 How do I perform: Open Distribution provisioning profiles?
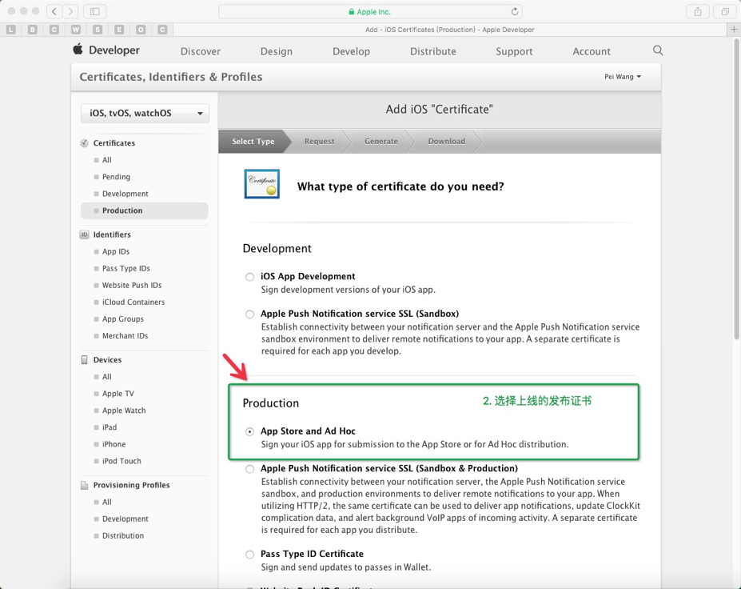click(x=123, y=536)
